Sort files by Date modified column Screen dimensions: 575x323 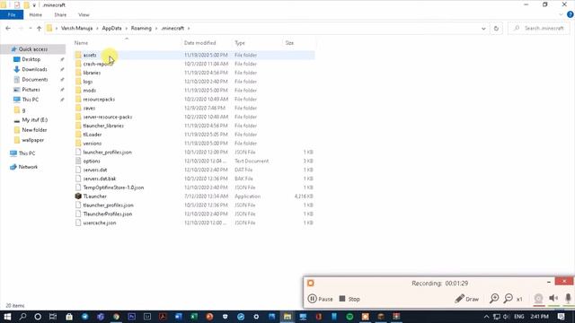(x=199, y=43)
